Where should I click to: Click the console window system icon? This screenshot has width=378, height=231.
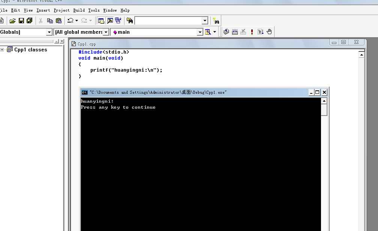tap(85, 92)
